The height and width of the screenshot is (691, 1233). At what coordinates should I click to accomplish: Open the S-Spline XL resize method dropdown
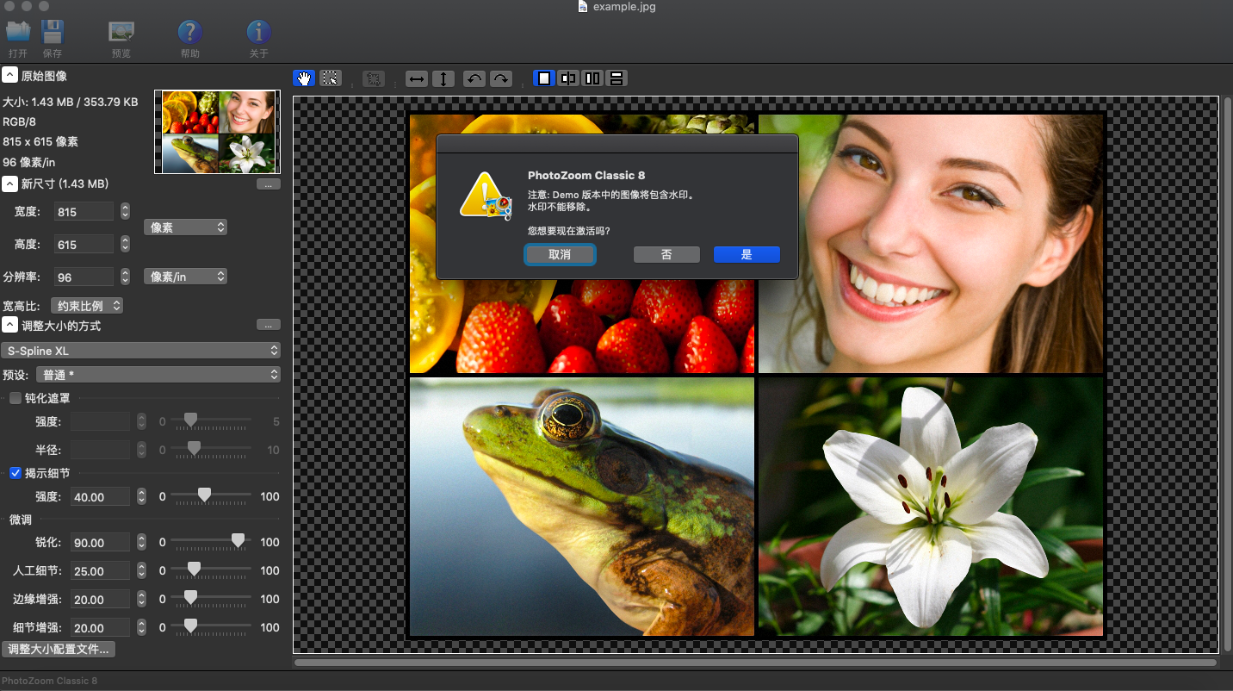141,350
